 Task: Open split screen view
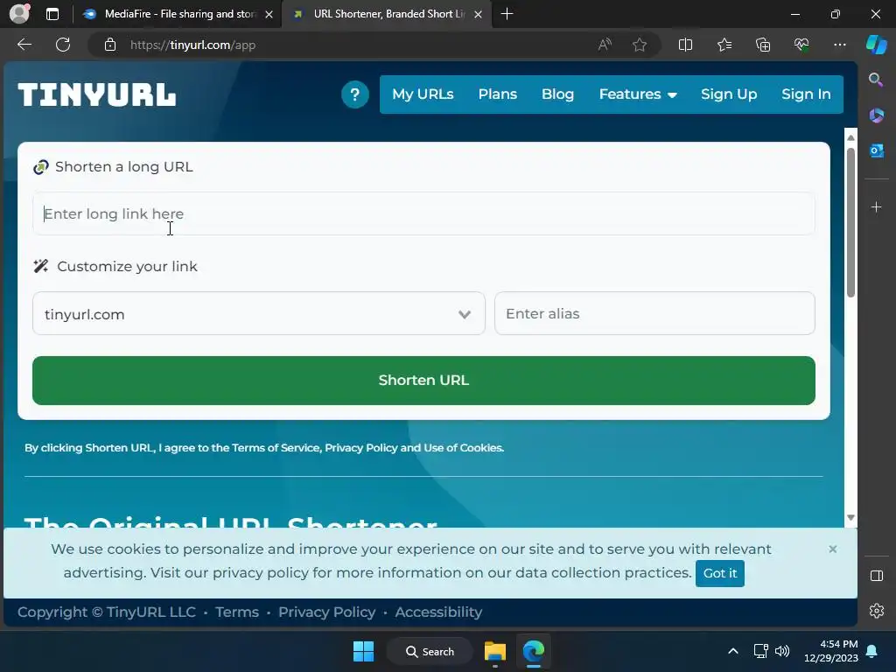tap(685, 45)
